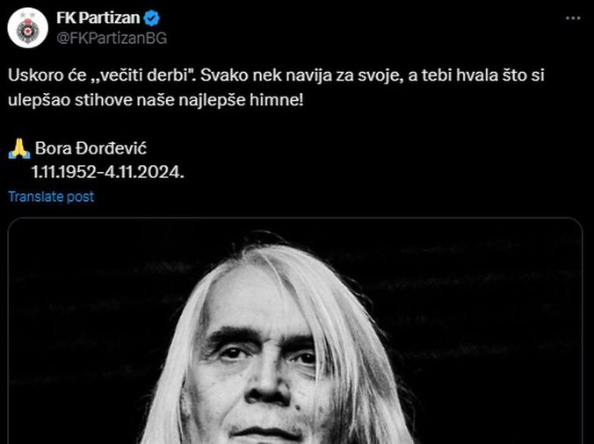Click the word "himne!" ending the post
594x444 pixels.
pos(277,101)
